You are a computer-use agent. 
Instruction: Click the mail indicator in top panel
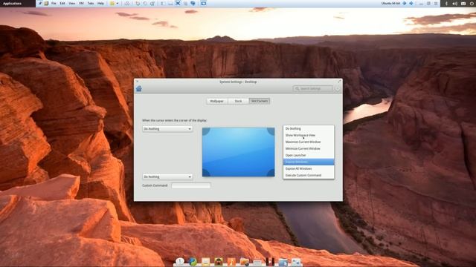pos(463,3)
